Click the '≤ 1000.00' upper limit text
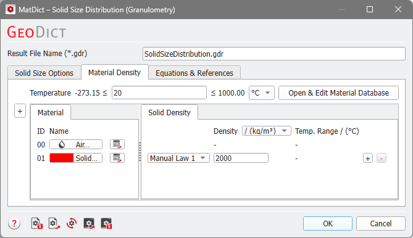Image resolution: width=413 pixels, height=238 pixels. coord(228,93)
